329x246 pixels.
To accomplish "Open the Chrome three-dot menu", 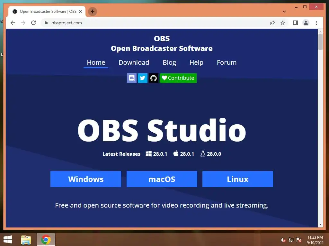I will click(316, 23).
